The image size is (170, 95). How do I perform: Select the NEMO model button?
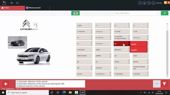pyautogui.click(x=103, y=50)
